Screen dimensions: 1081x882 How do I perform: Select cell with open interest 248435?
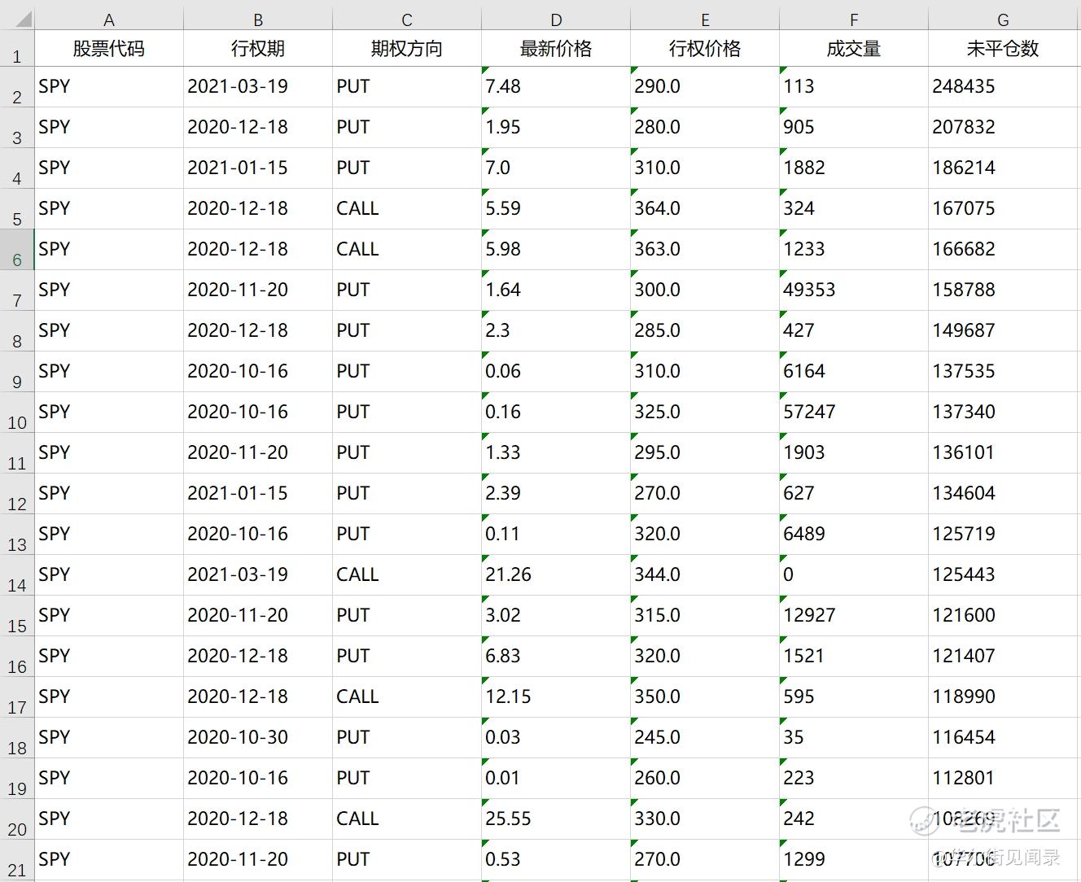1003,87
